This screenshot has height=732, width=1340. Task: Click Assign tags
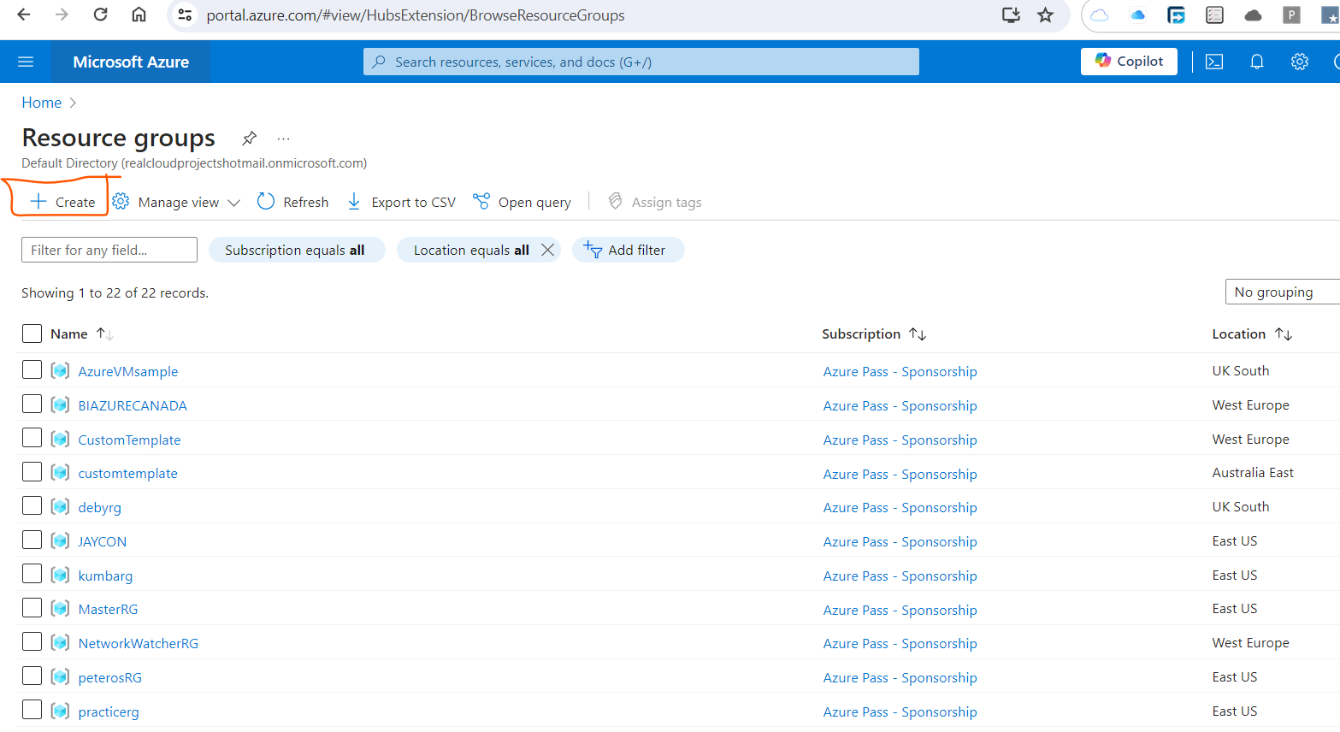(654, 202)
